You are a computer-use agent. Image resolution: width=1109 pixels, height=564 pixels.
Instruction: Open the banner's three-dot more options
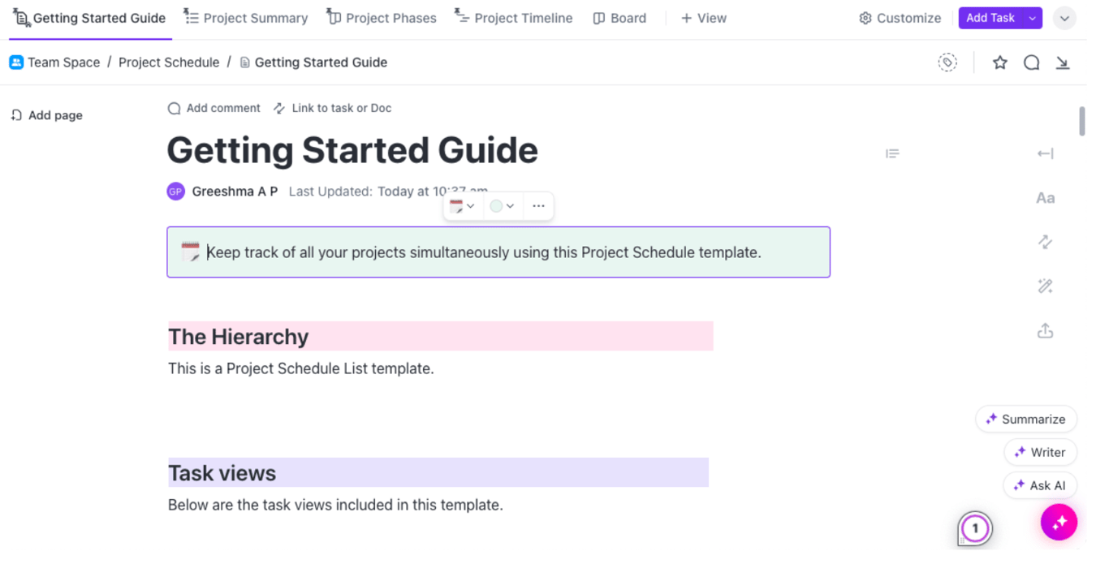(x=538, y=206)
